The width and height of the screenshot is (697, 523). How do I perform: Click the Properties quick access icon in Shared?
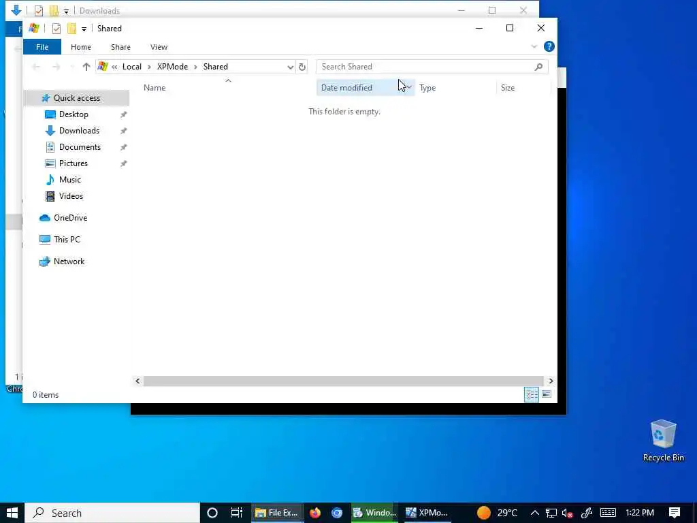tap(56, 29)
